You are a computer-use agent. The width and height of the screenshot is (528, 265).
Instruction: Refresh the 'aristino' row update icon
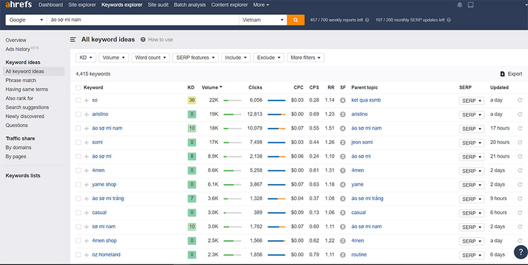pyautogui.click(x=520, y=114)
